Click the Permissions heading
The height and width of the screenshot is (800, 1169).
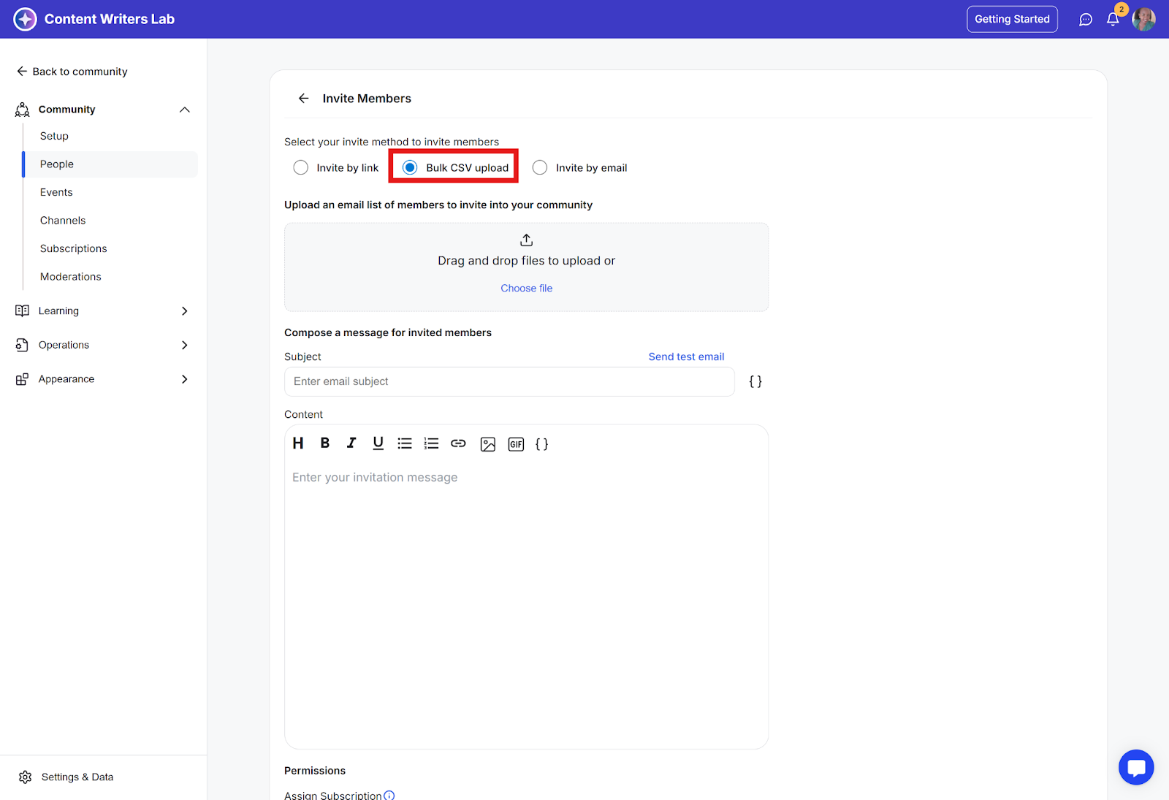(x=315, y=771)
